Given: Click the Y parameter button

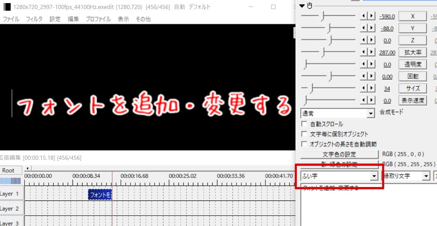Looking at the screenshot, I should [x=413, y=28].
